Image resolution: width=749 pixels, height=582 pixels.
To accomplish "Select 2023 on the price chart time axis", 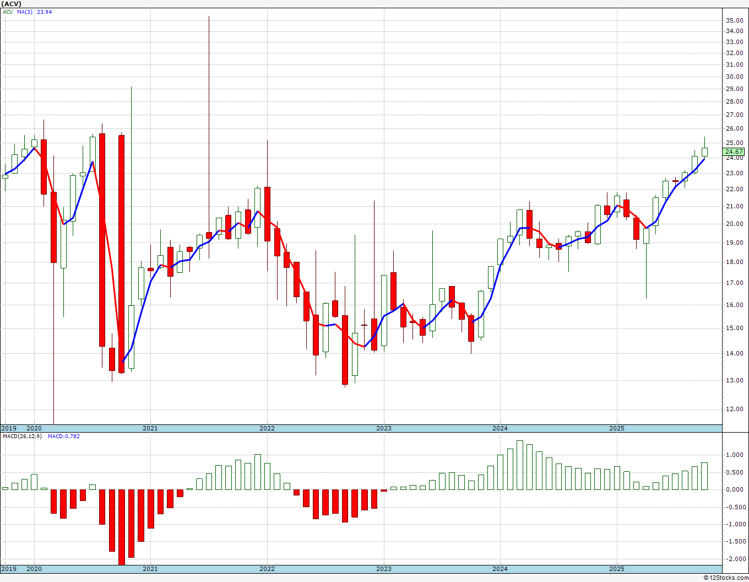I will [384, 428].
